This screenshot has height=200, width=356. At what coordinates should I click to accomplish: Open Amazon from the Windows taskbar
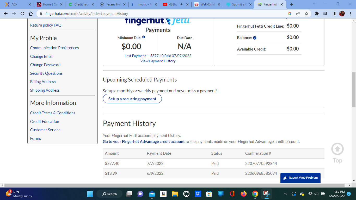163,194
